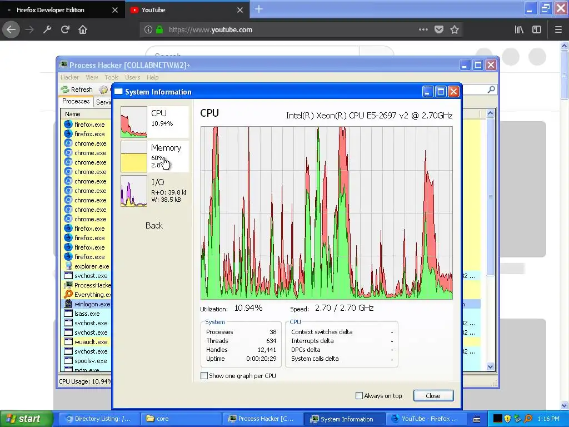Switch to the Processes tab

pyautogui.click(x=76, y=101)
